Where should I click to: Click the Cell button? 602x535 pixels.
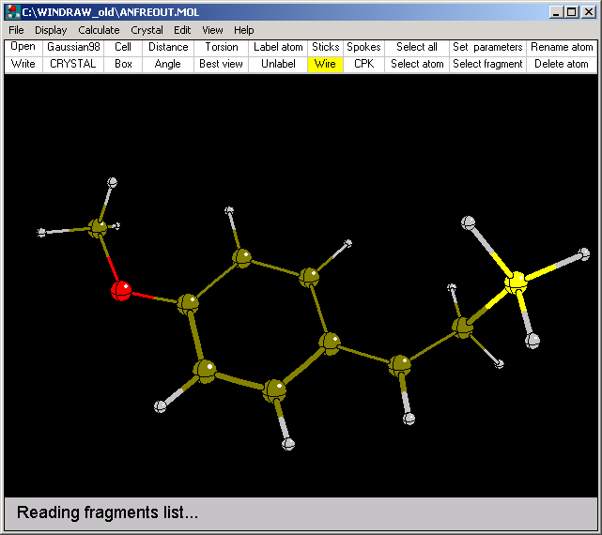(123, 47)
